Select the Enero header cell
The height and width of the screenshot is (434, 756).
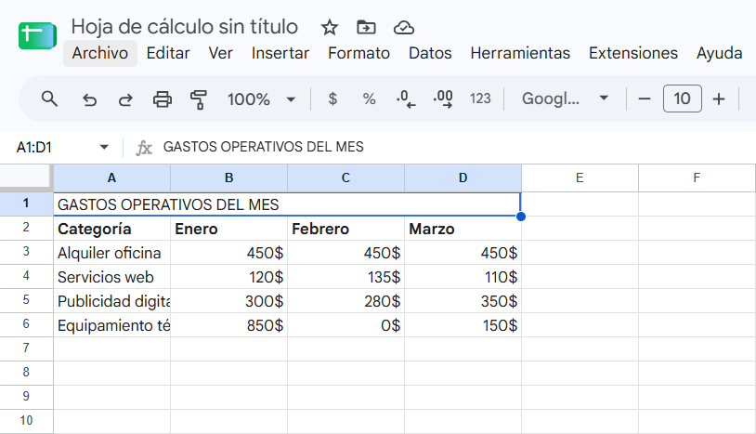(229, 229)
